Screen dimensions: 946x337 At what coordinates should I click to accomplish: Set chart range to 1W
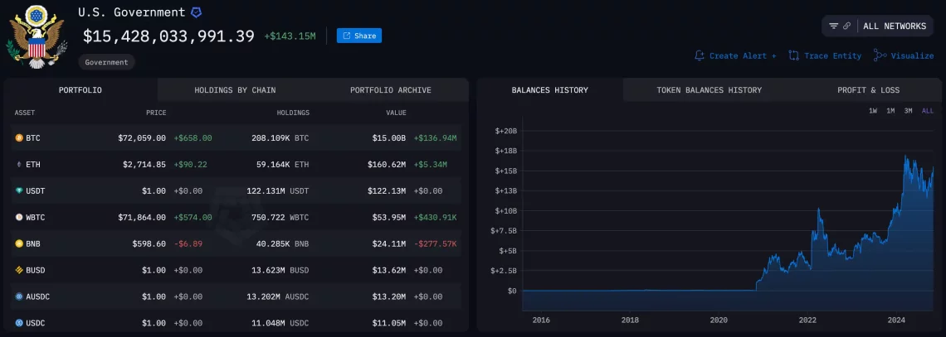click(x=873, y=111)
